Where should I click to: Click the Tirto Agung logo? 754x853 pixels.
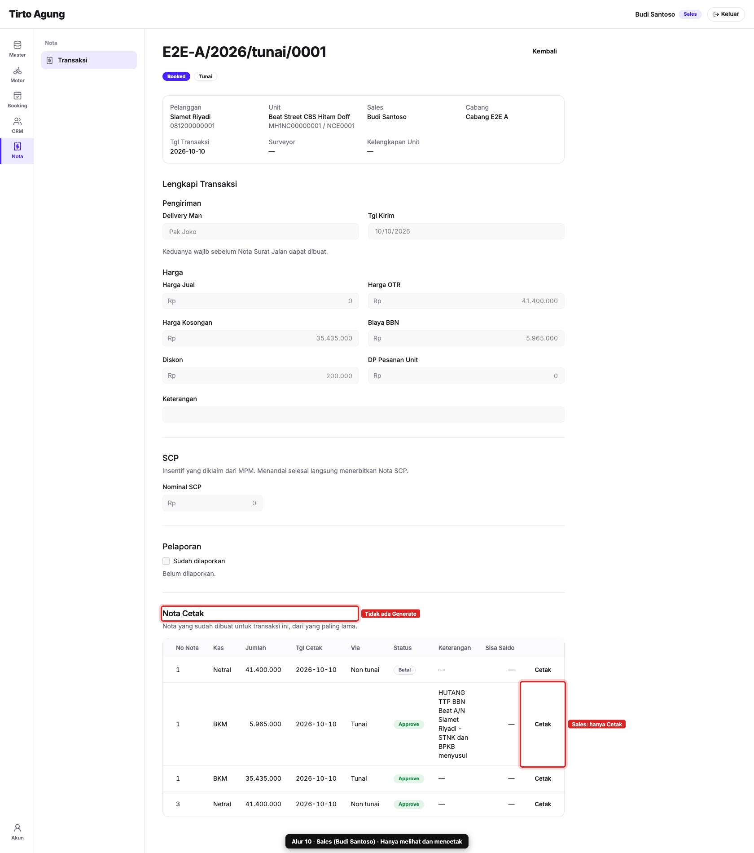pos(37,14)
